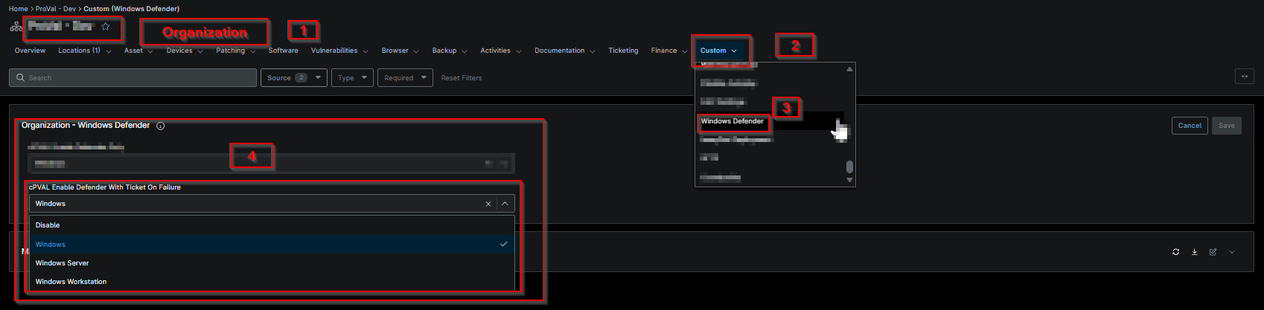
Task: Click the ProVal - Dev breadcrumb link
Action: click(57, 9)
